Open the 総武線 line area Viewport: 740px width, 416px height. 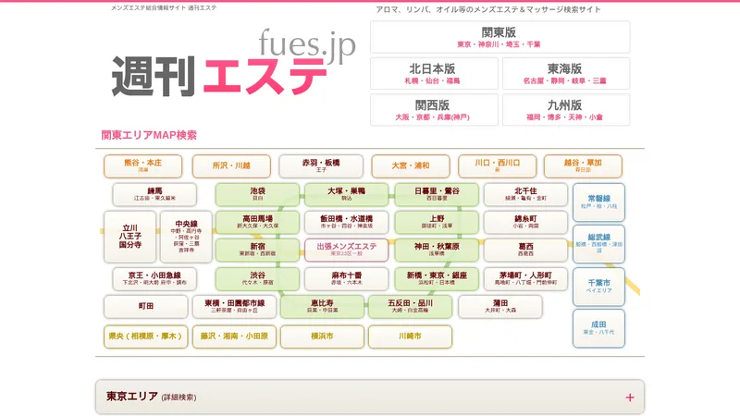[x=598, y=244]
